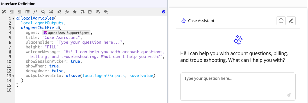
Task: Click local!agentOutputs on line 2
Action: click(42, 23)
